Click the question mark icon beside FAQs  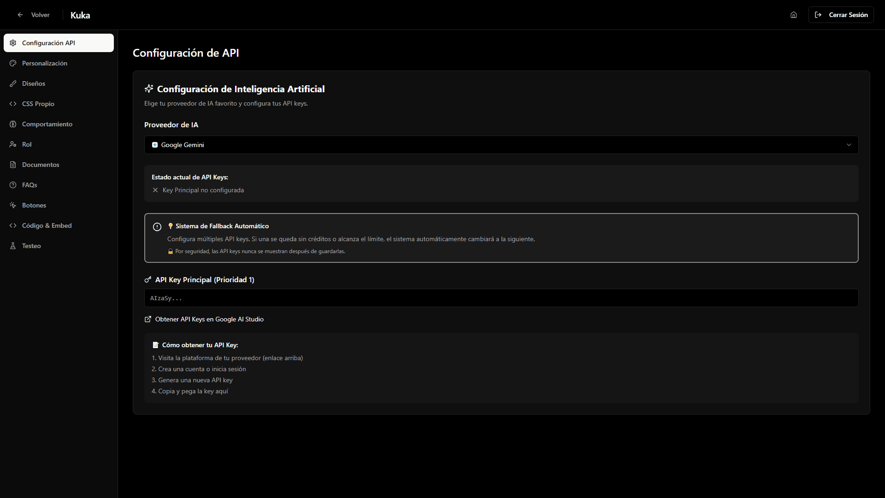point(13,185)
